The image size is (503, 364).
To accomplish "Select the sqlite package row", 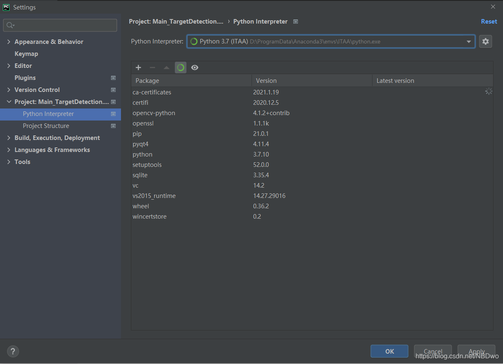I will [312, 175].
